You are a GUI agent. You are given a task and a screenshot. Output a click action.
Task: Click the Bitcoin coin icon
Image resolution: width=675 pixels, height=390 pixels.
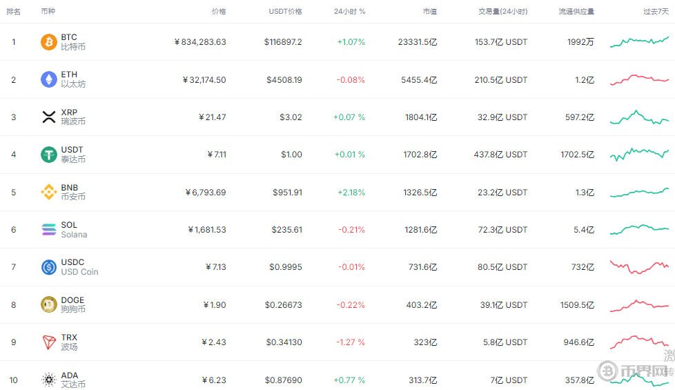(48, 42)
